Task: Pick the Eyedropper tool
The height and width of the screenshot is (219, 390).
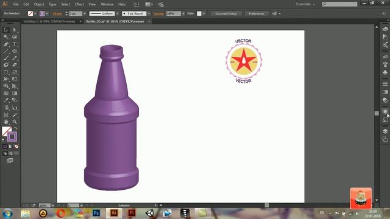Action: click(6, 100)
